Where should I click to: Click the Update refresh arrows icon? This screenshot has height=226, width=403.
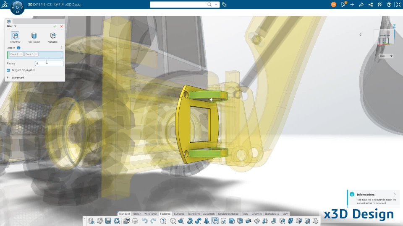117,221
